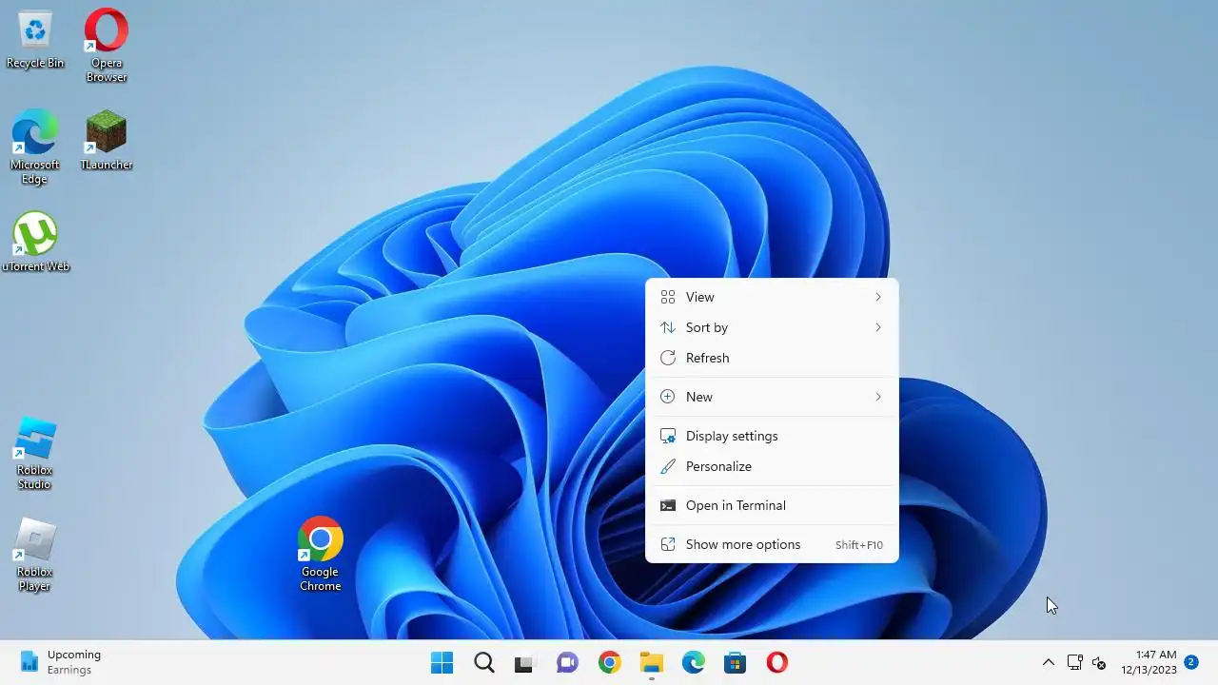Launch Opera from the taskbar
1218x685 pixels.
tap(777, 662)
